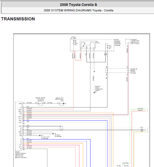Click the ground symbol on left front suspension tower
The height and width of the screenshot is (167, 154).
pos(94,92)
